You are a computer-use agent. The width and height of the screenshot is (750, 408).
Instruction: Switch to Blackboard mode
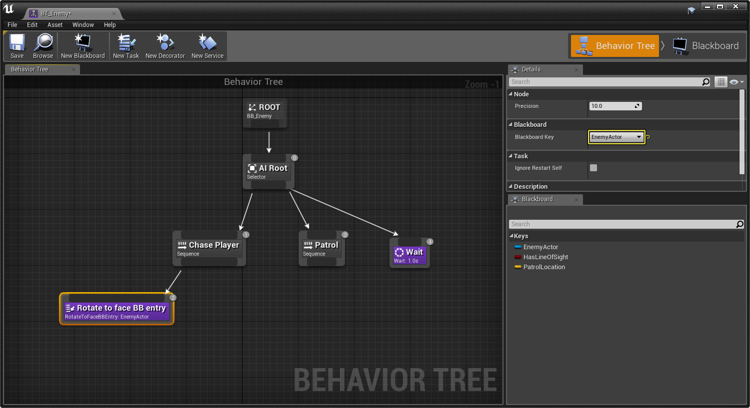point(706,46)
